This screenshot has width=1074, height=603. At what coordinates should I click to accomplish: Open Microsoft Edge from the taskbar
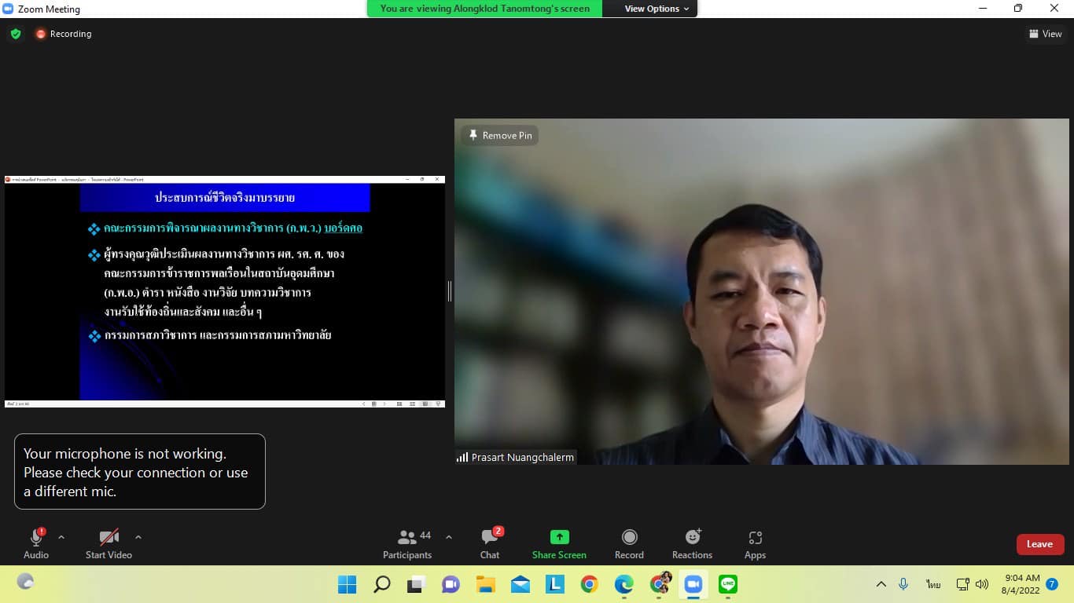pos(624,584)
